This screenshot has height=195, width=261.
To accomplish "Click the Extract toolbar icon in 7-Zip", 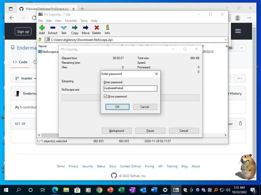I will 53,30.
